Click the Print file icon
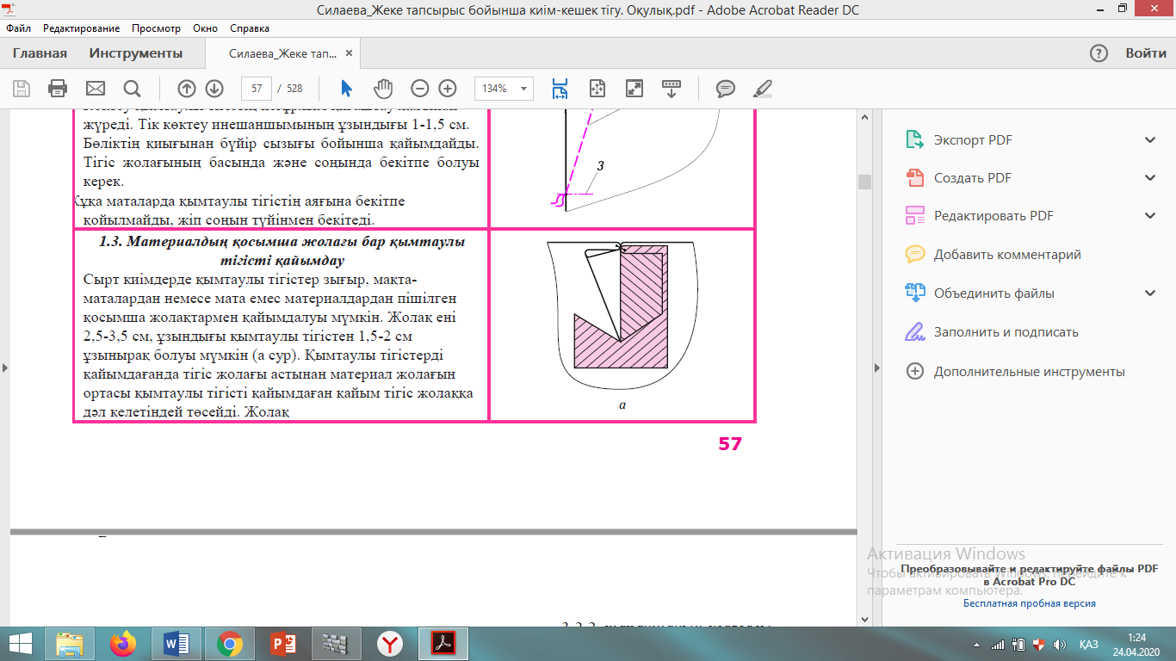The width and height of the screenshot is (1176, 661). (x=58, y=88)
